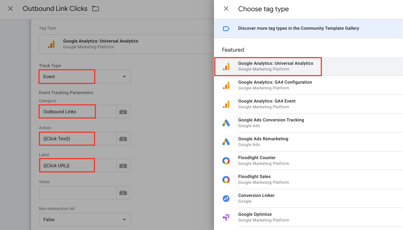Insert variable for Category field
The height and width of the screenshot is (230, 403).
point(123,112)
